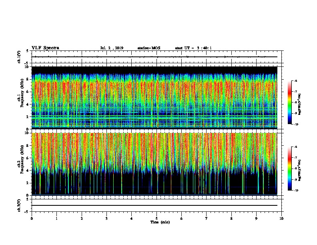Screen dimensions: 317x245
Task: Click the "3" tick on the time axis
Action: pyautogui.click(x=106, y=219)
